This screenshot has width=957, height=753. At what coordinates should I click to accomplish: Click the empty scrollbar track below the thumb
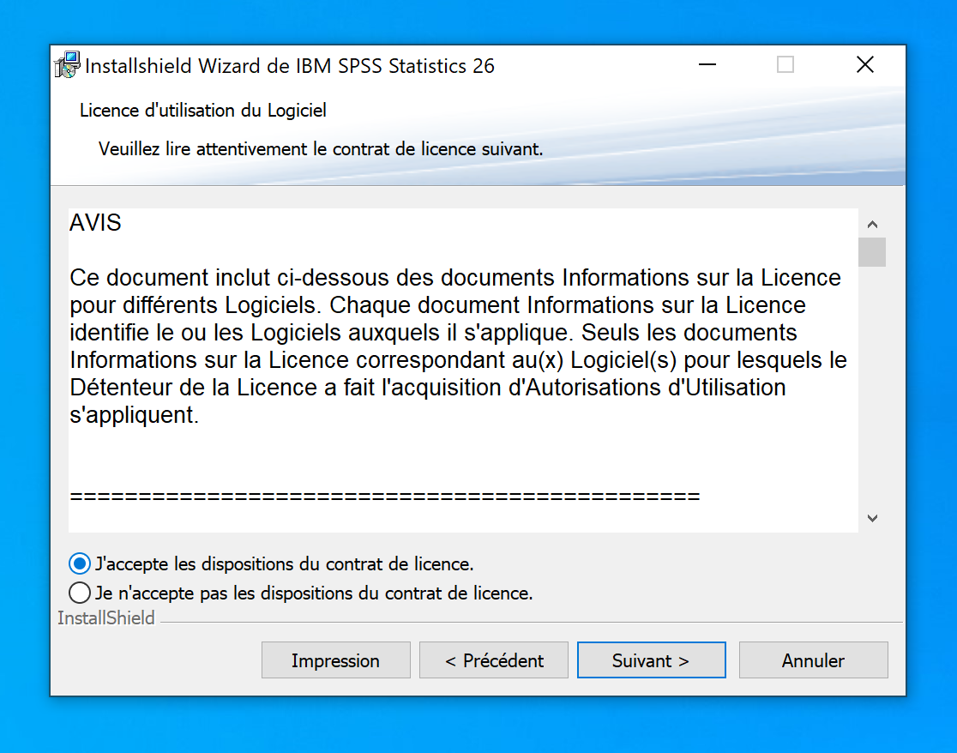(x=872, y=386)
